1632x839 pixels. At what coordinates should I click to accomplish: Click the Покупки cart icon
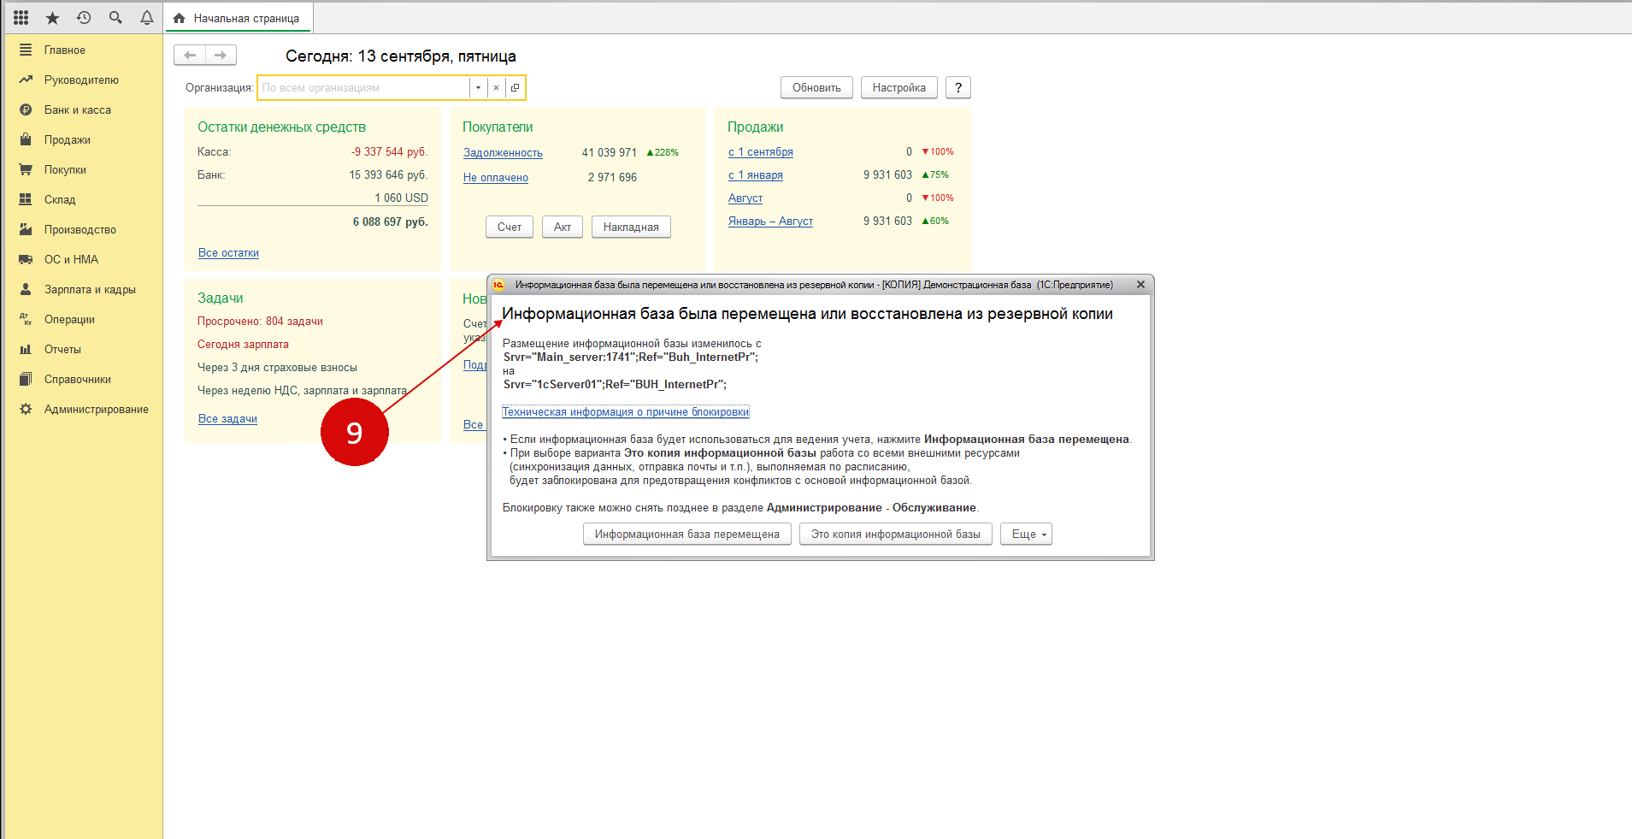tap(26, 169)
